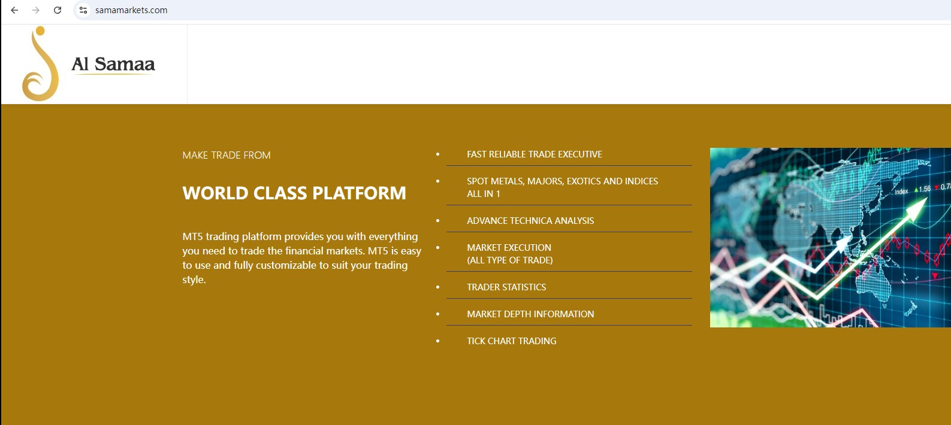This screenshot has height=425, width=951.
Task: Reload the current page
Action: [58, 10]
